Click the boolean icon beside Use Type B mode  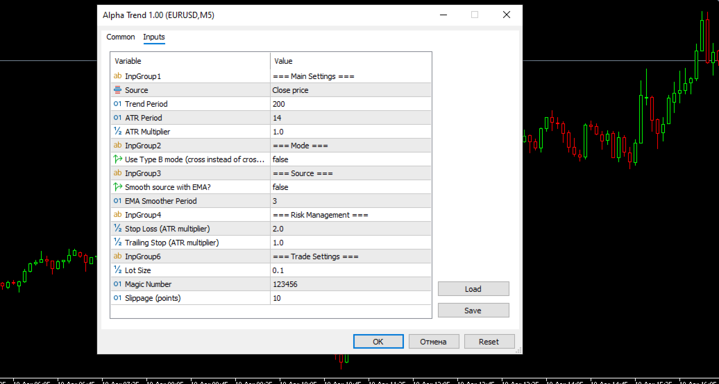(x=117, y=159)
